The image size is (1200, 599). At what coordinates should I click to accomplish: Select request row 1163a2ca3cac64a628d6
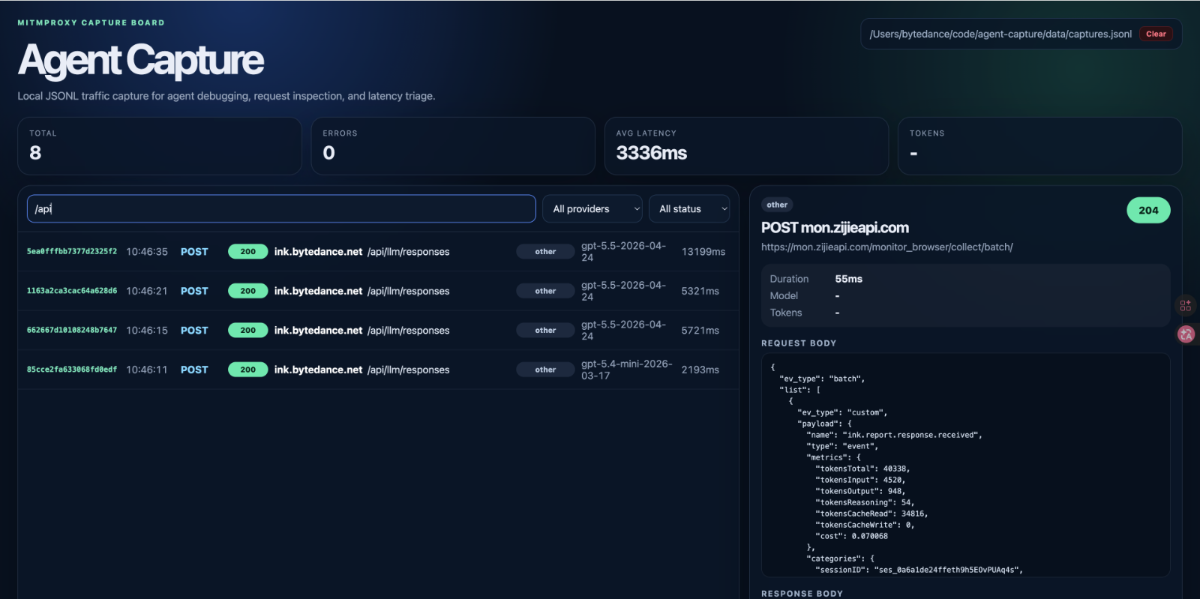(x=378, y=291)
